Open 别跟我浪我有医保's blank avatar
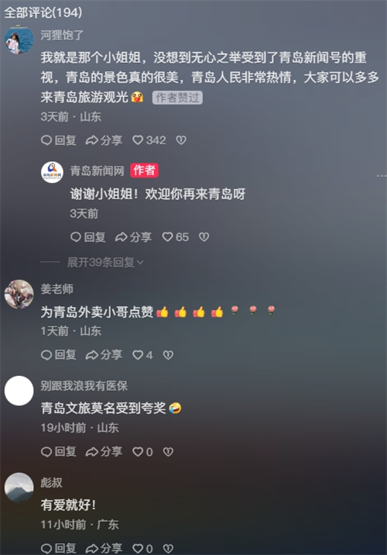The image size is (387, 555). [x=19, y=391]
